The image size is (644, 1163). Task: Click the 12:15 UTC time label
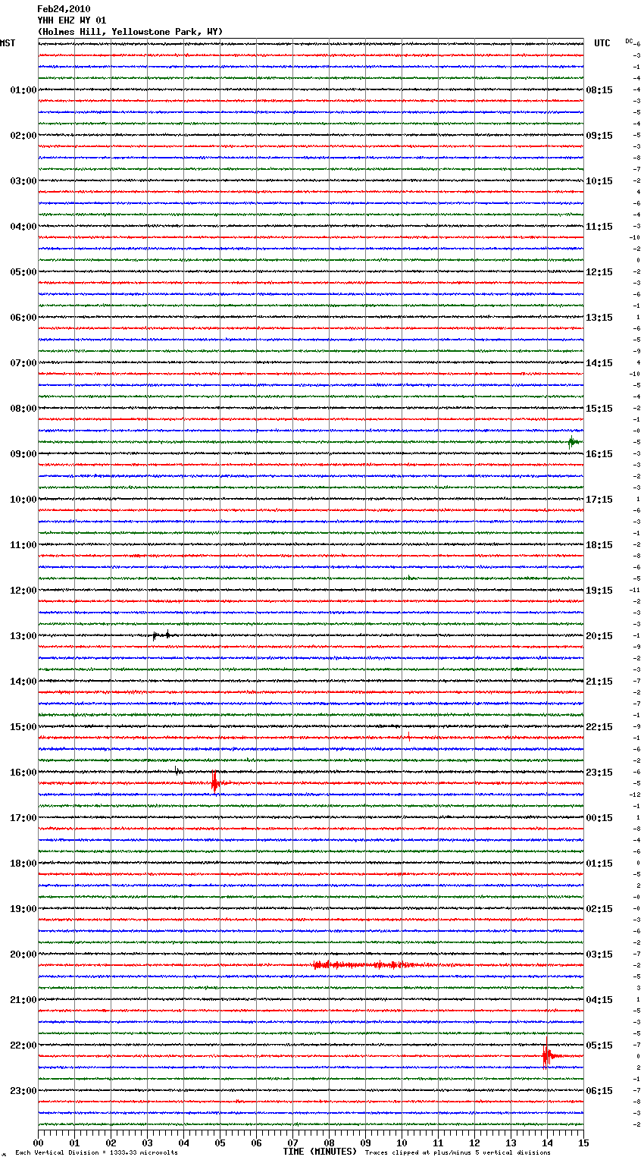[599, 272]
